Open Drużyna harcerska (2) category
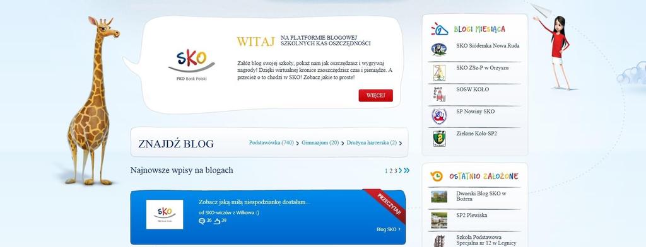This screenshot has width=646, height=247. [371, 143]
